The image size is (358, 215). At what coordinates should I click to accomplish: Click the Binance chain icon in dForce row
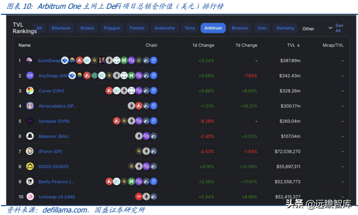pos(139,151)
